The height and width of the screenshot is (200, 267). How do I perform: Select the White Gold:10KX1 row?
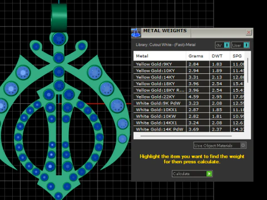tap(189, 109)
